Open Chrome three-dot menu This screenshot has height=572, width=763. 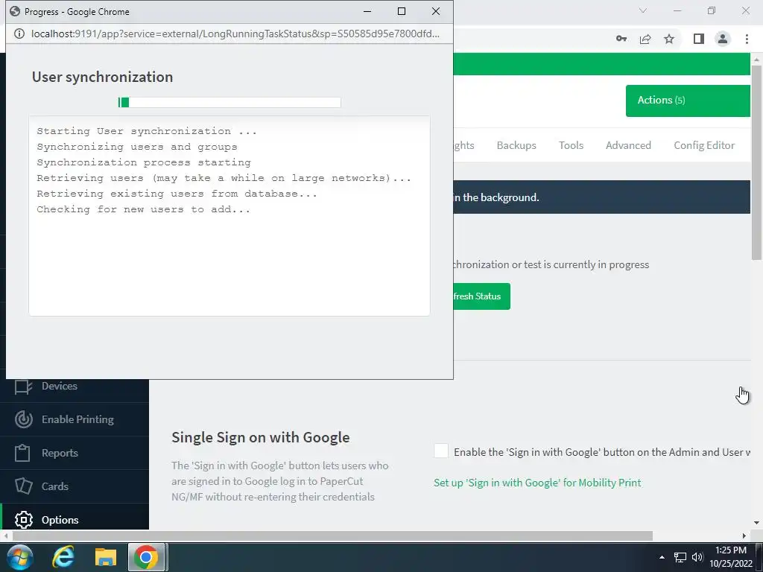click(747, 39)
